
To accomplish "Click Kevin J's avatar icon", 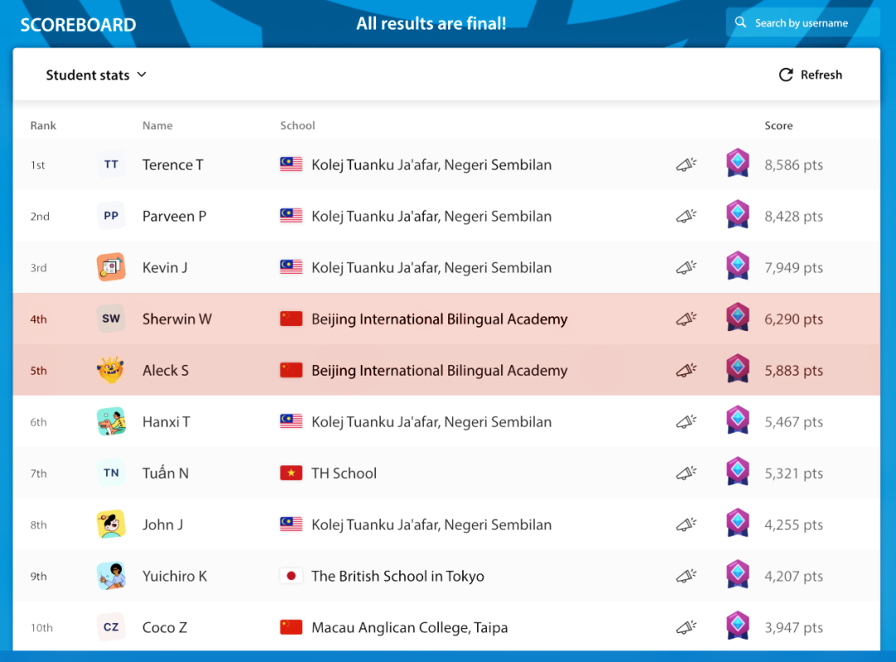I will pyautogui.click(x=111, y=267).
